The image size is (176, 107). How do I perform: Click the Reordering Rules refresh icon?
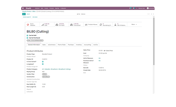pyautogui.click(x=101, y=25)
